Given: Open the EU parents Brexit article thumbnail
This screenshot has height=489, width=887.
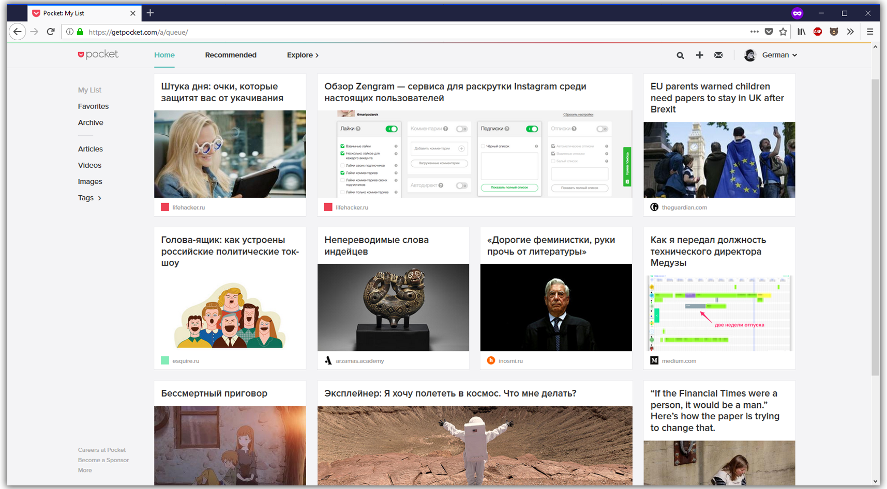Looking at the screenshot, I should click(719, 160).
